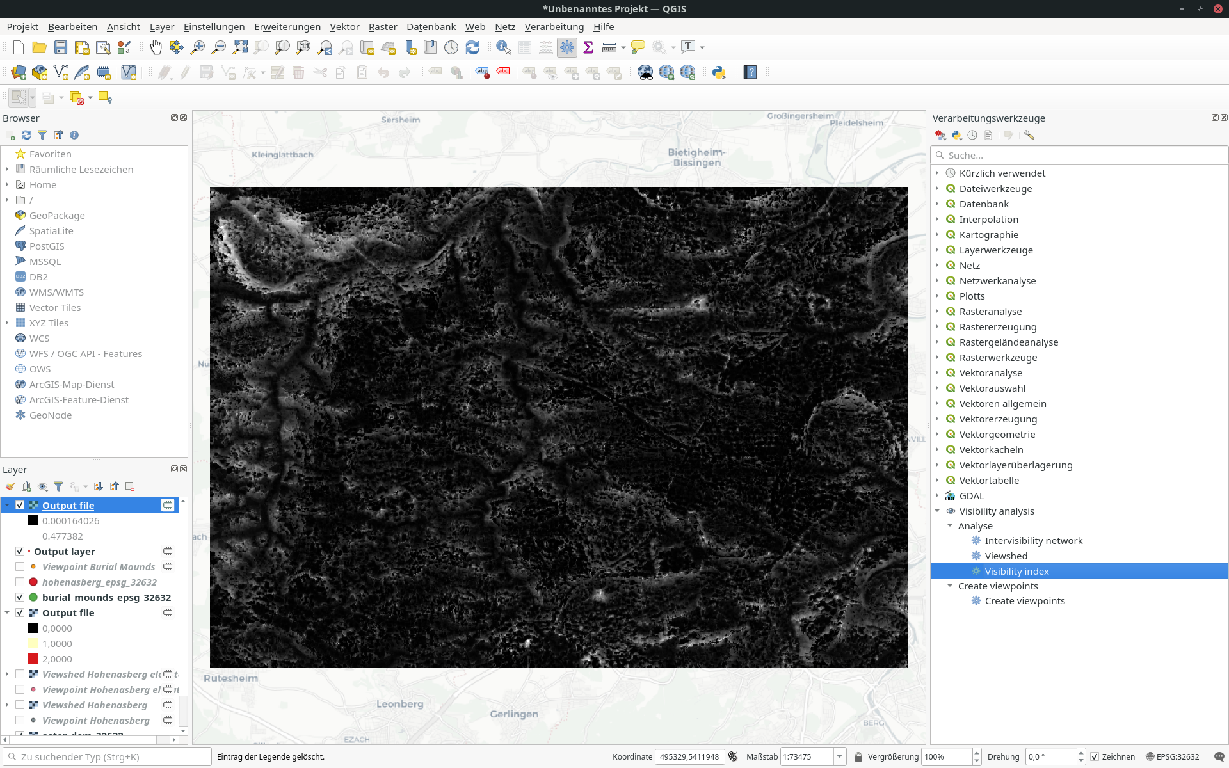Screen dimensions: 1229x768
Task: Expand Kürzlich verwendet in toolbox
Action: (937, 173)
